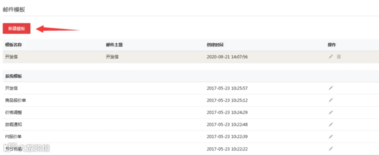Edit the 节日祝福 template pencil icon
The height and width of the screenshot is (155, 379).
[331, 149]
